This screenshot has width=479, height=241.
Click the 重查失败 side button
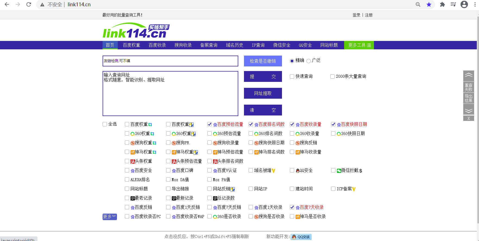pyautogui.click(x=469, y=87)
